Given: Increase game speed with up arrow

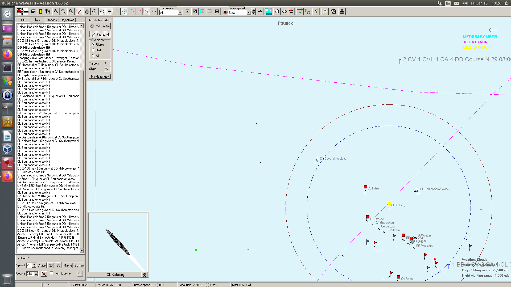Looking at the screenshot, I should pyautogui.click(x=254, y=11).
